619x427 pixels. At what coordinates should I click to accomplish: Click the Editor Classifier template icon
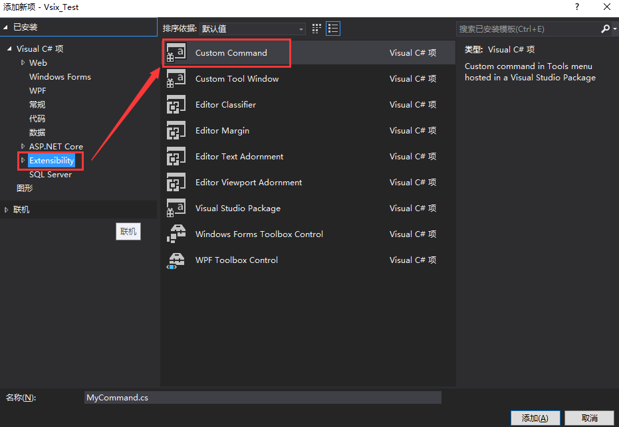(176, 105)
